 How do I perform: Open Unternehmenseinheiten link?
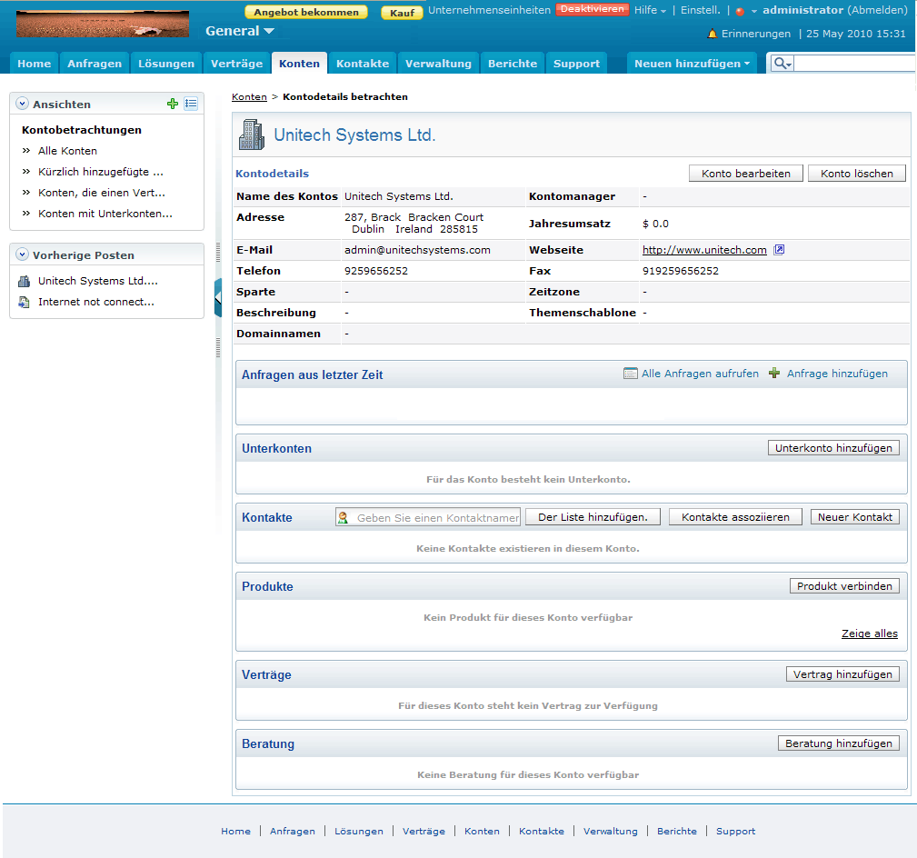[490, 10]
